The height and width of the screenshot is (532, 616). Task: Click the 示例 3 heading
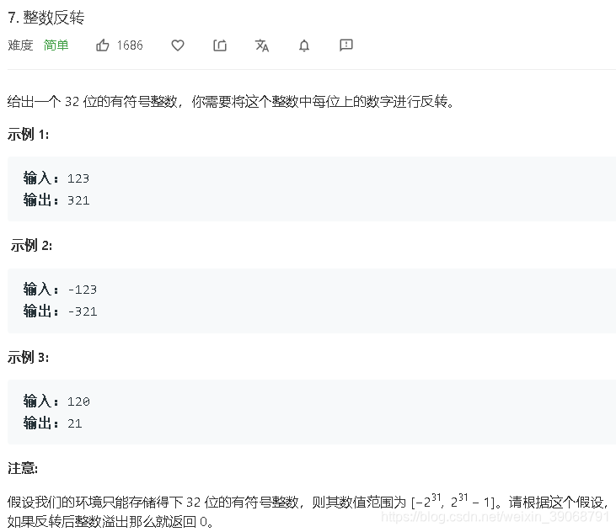click(29, 358)
